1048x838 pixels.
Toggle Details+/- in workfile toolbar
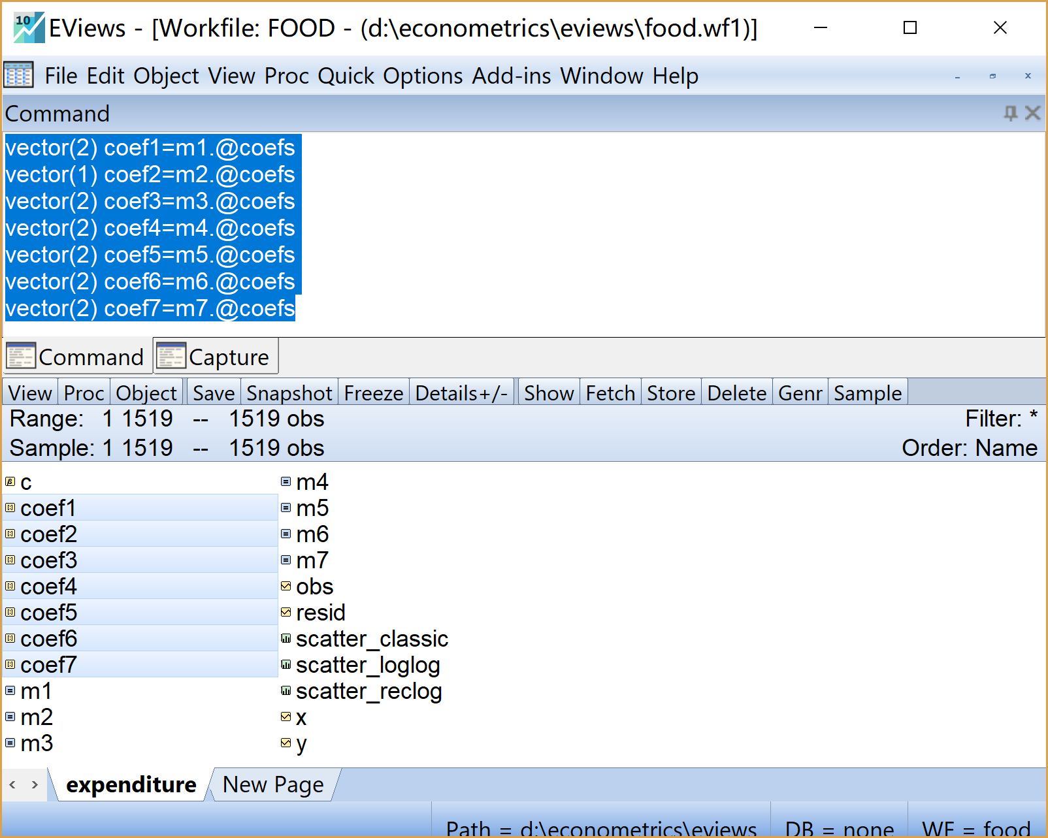(461, 393)
